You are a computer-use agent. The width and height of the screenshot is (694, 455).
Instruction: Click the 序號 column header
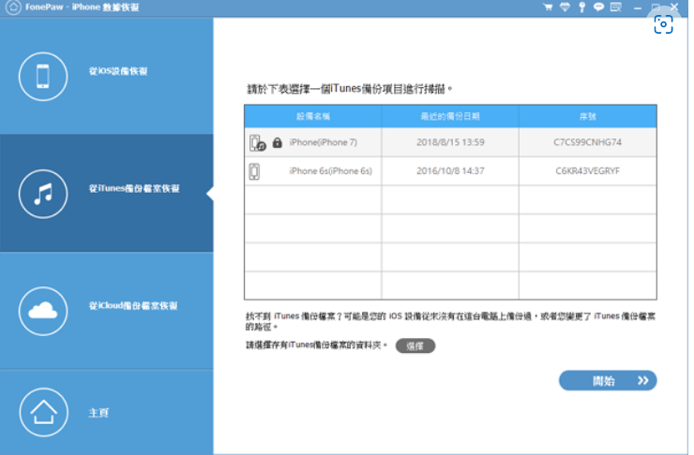tap(588, 117)
